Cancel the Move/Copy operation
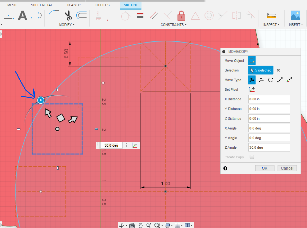Viewport: 307px width, 228px height. point(287,168)
